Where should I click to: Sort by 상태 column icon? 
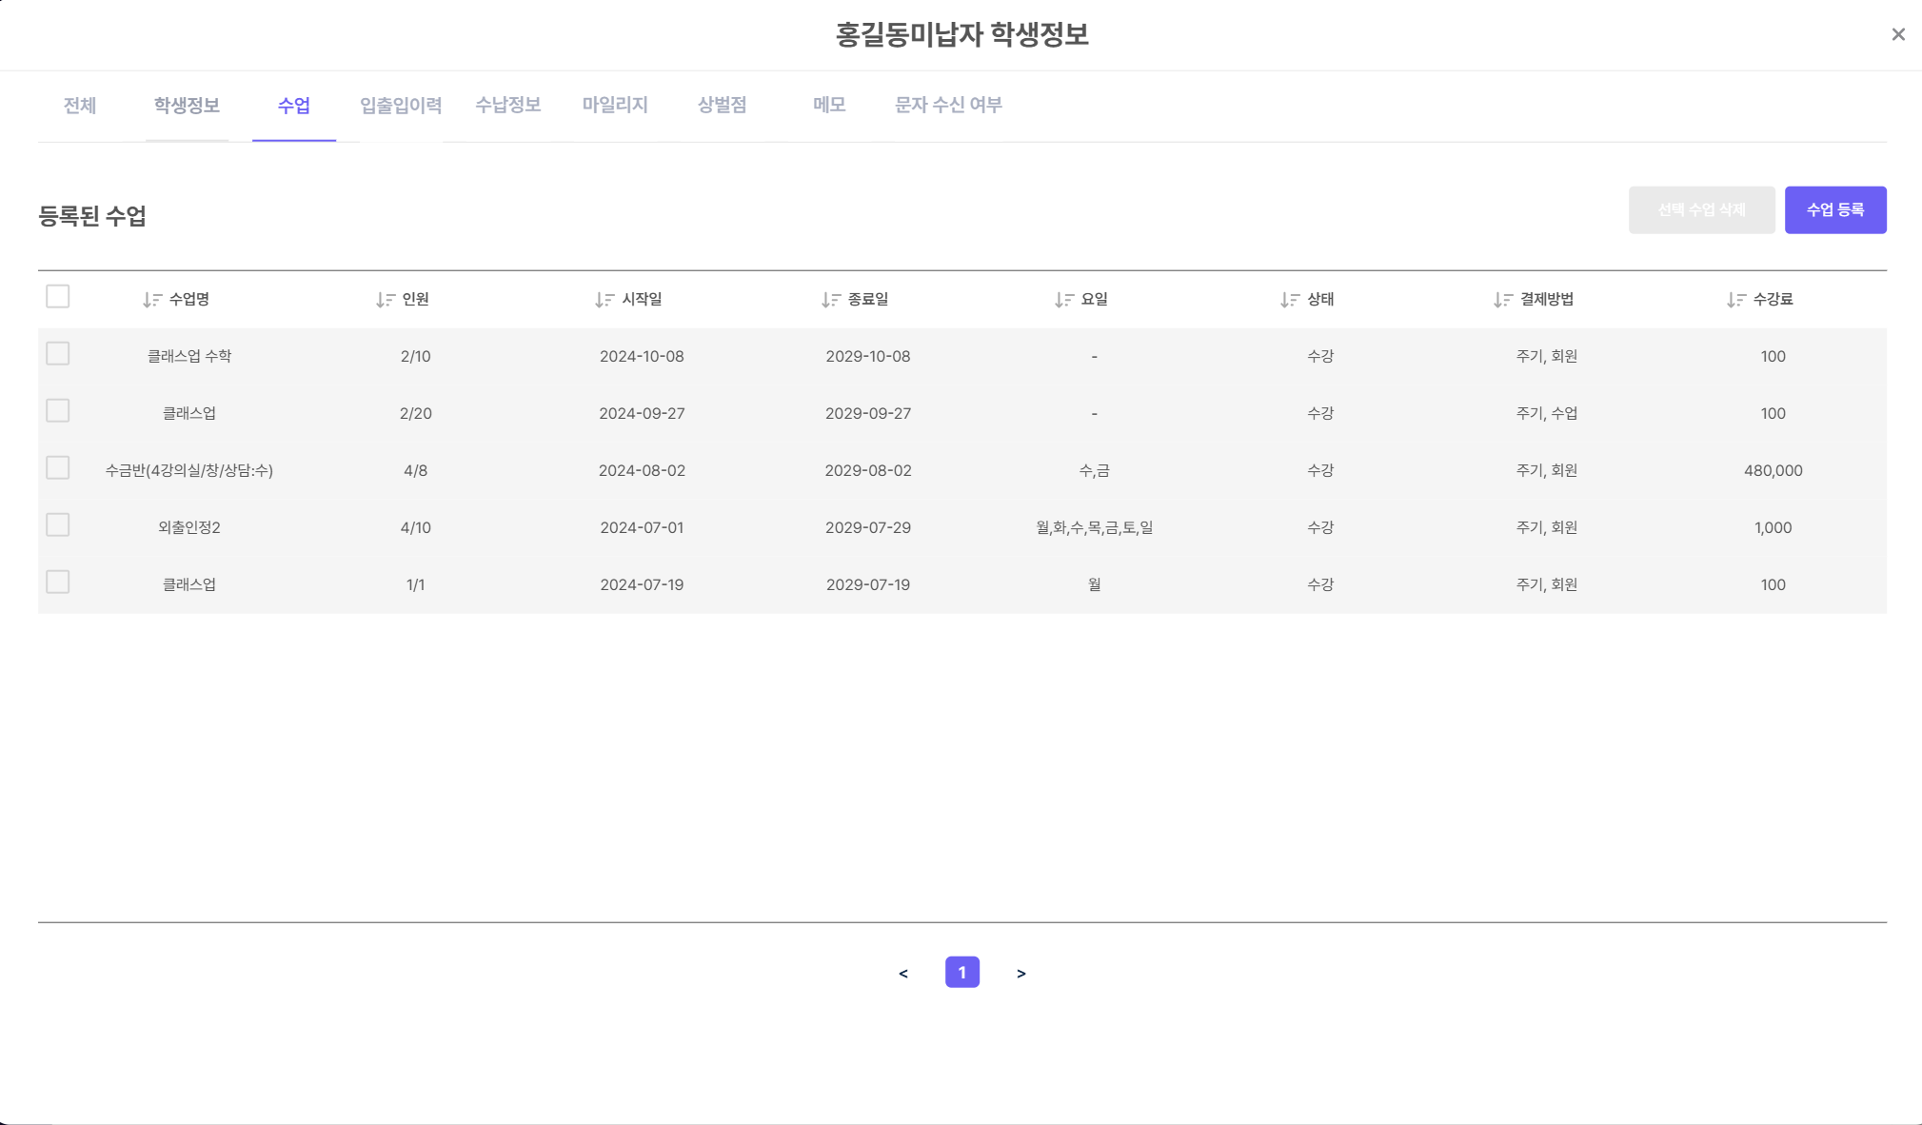1290,300
